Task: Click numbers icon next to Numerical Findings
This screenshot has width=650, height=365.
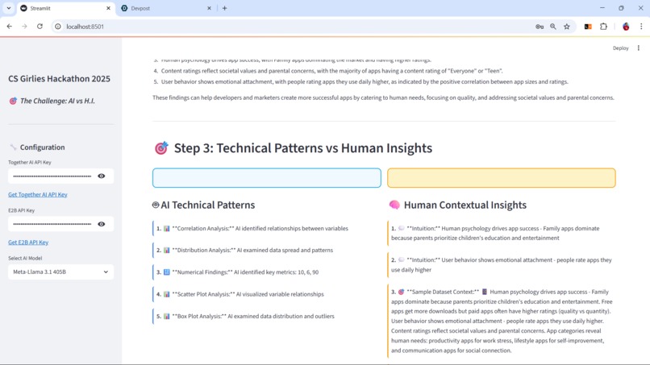Action: pyautogui.click(x=167, y=272)
